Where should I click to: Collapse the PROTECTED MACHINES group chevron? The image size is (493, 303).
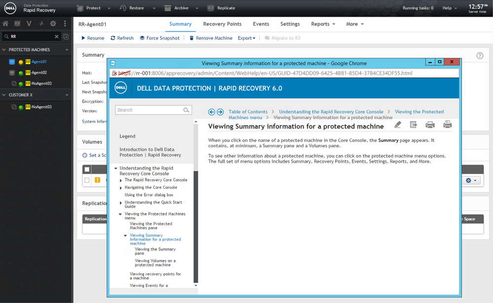click(4, 50)
